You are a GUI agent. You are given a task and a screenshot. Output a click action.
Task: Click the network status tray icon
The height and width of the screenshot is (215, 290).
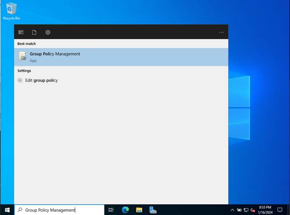246,210
